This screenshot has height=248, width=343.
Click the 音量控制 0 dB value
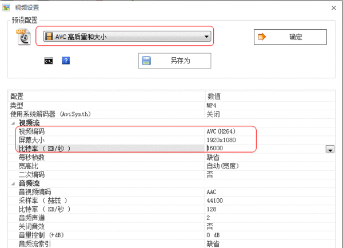point(214,235)
